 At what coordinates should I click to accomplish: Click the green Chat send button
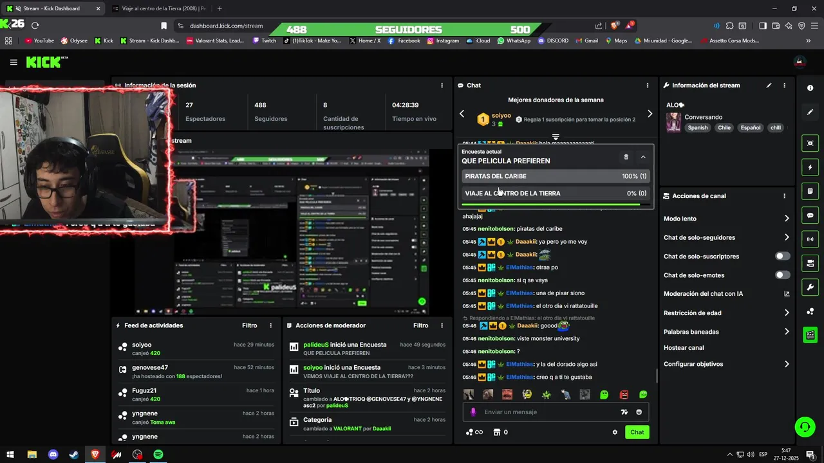637,432
